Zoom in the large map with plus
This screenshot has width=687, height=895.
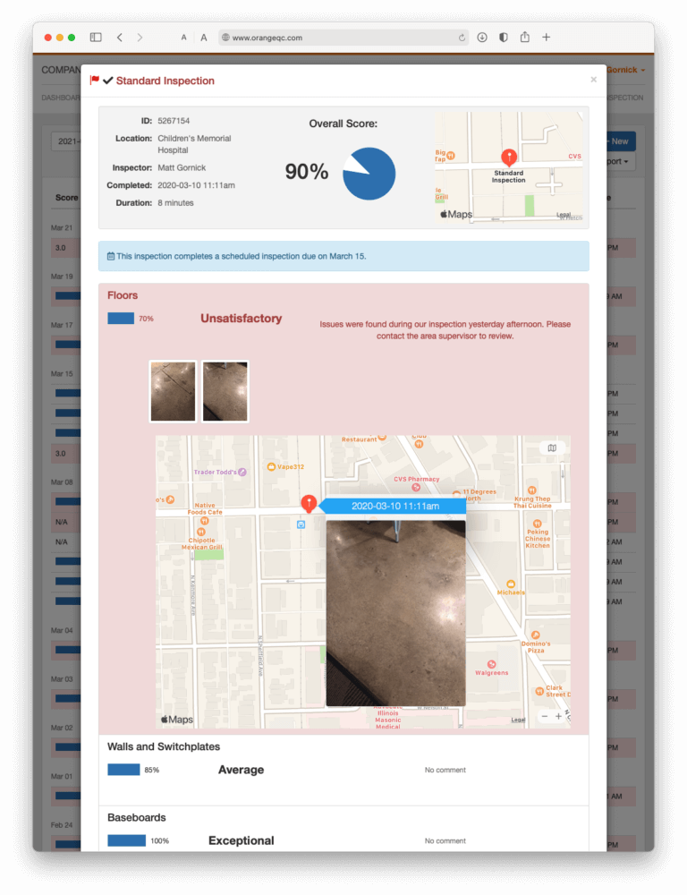(558, 716)
